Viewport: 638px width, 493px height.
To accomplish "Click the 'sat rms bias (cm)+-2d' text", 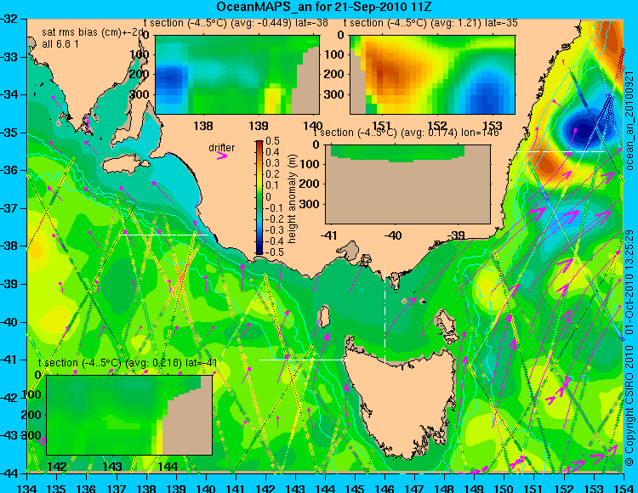I will tap(94, 32).
